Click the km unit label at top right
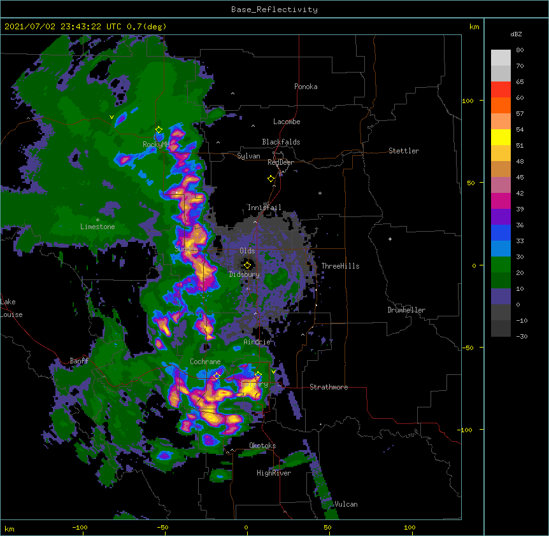Viewport: 549px width, 536px height. (x=474, y=27)
